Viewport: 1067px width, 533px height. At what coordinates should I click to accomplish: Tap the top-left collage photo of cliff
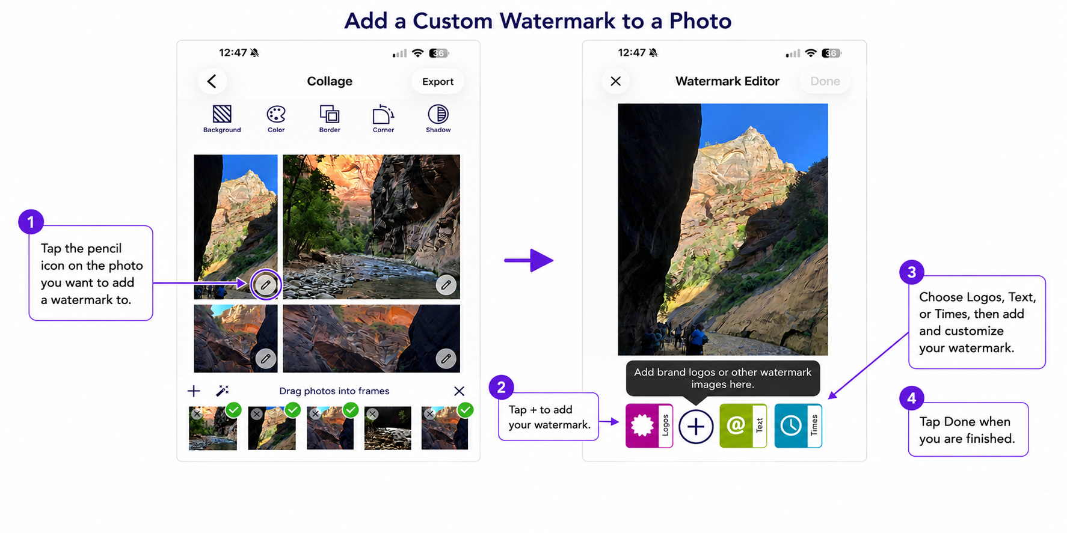point(236,227)
